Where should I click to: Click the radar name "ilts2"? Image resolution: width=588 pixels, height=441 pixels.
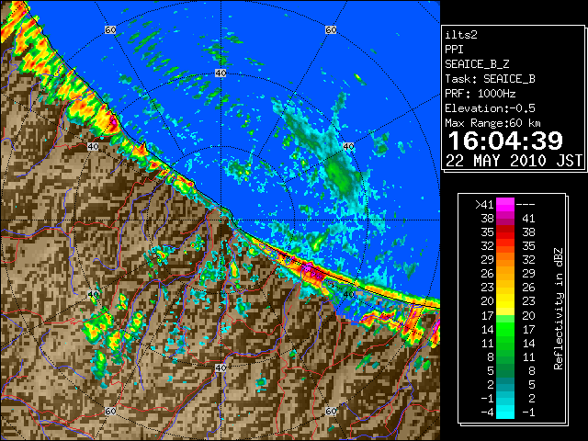point(461,35)
